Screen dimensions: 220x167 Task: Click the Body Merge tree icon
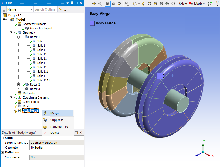point(19,110)
